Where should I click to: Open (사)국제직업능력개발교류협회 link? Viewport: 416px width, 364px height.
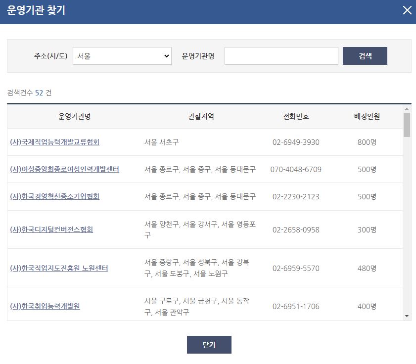click(x=54, y=142)
